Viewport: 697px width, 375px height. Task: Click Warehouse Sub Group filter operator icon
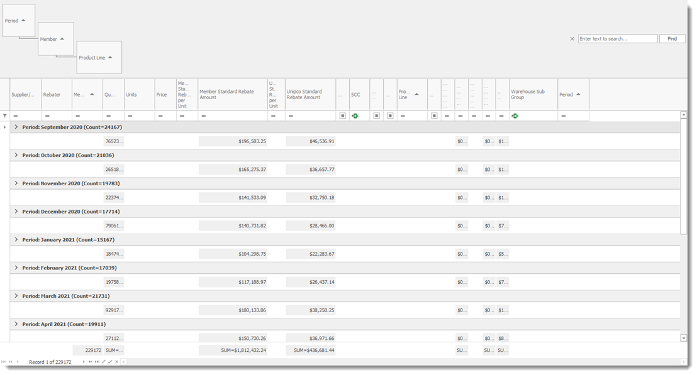[516, 116]
